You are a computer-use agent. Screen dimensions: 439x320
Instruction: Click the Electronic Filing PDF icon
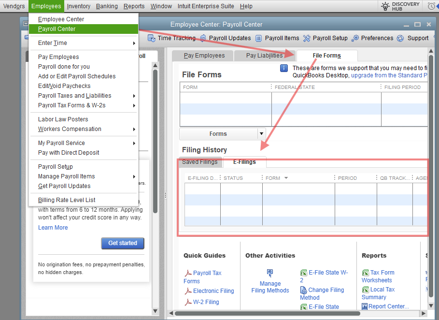188,291
